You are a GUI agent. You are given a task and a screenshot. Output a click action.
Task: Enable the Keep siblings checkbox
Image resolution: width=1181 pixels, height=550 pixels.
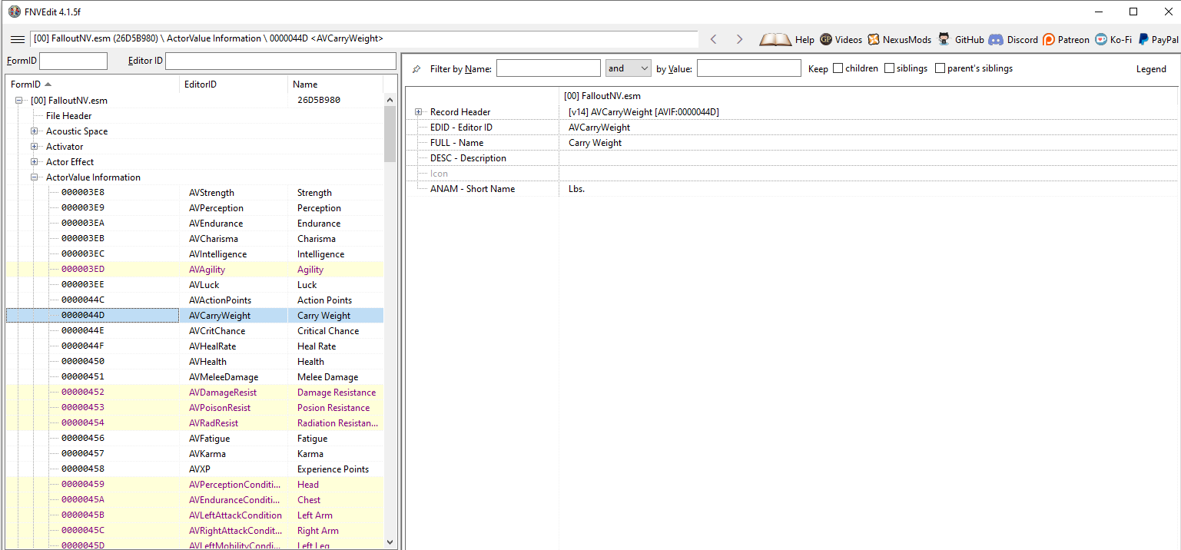click(x=889, y=68)
